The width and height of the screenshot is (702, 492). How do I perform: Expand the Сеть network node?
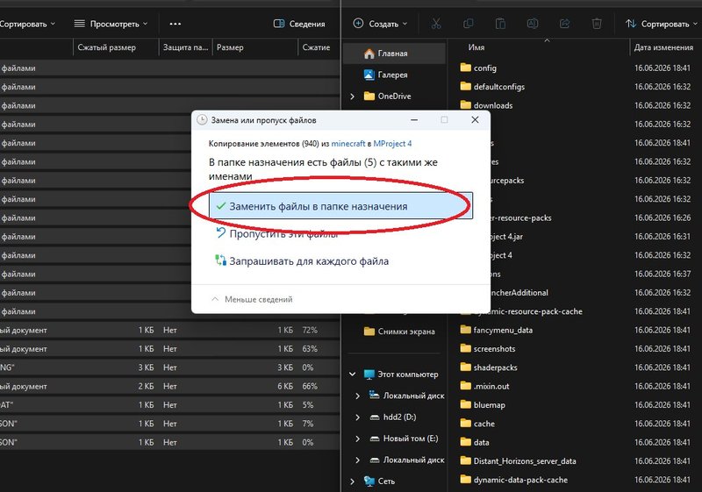tap(353, 481)
